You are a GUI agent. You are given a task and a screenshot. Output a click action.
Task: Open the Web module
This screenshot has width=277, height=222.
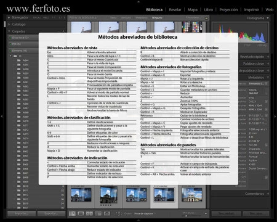click(x=269, y=10)
